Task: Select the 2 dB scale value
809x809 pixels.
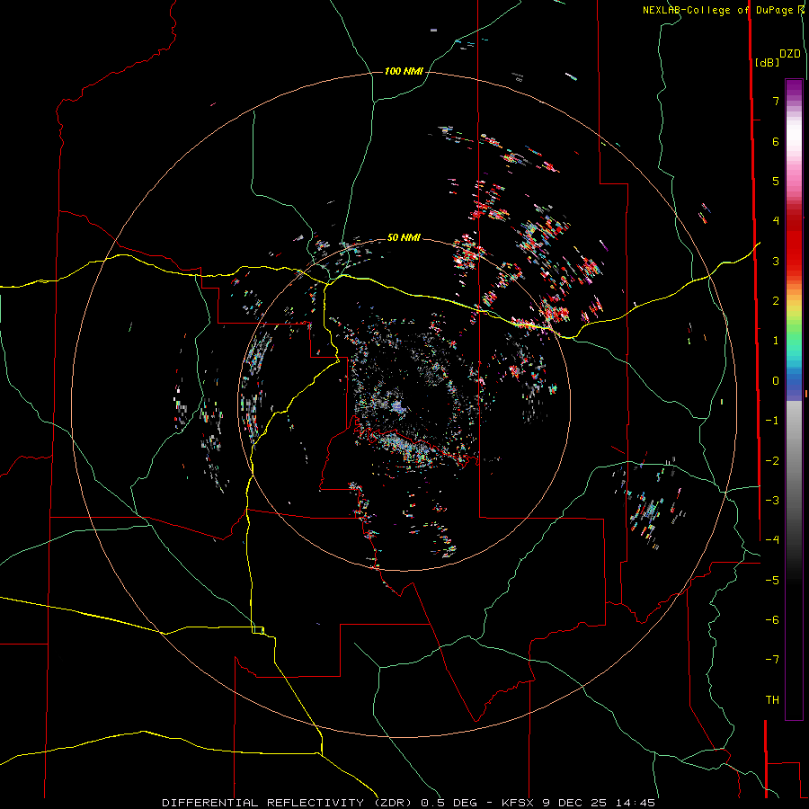Action: [776, 301]
